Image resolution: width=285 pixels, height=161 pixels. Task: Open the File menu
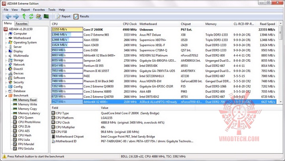pos(6,10)
